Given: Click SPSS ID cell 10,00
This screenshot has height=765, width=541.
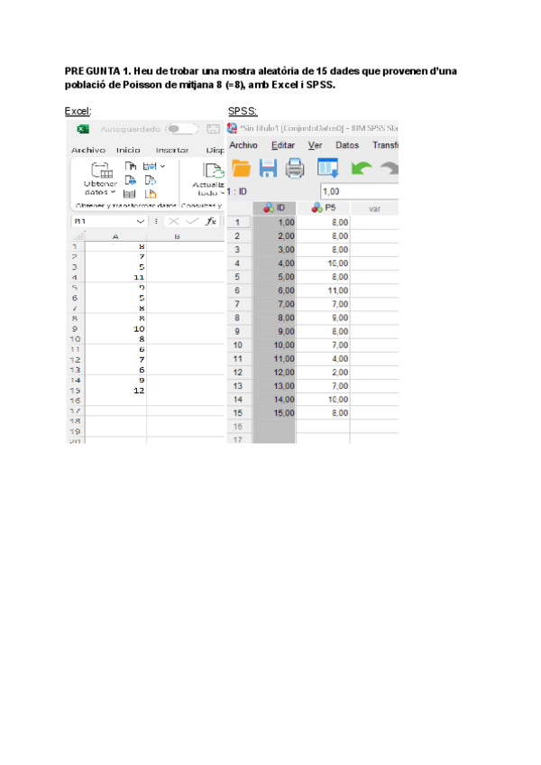Looking at the screenshot, I should [274, 346].
